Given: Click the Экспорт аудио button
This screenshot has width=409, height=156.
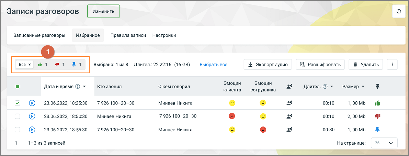Looking at the screenshot, I should point(268,65).
